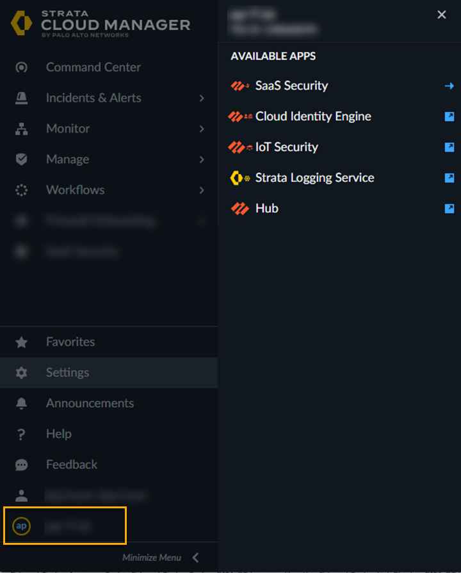Click the Favorites star icon

coord(22,342)
